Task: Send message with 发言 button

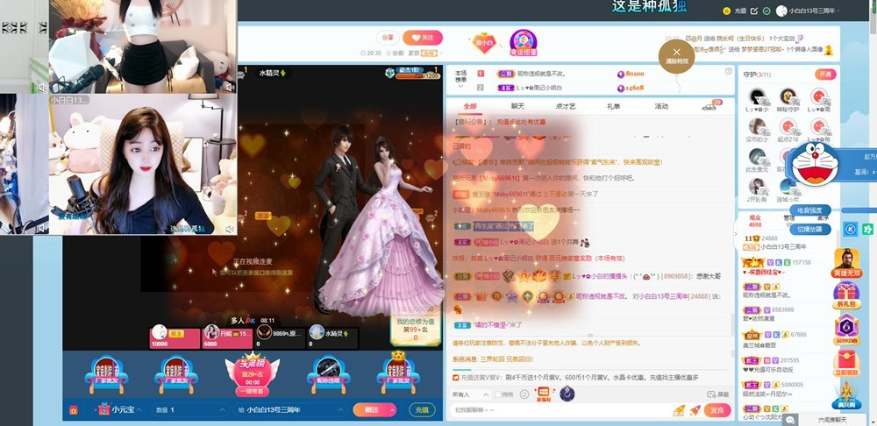Action: coord(717,410)
